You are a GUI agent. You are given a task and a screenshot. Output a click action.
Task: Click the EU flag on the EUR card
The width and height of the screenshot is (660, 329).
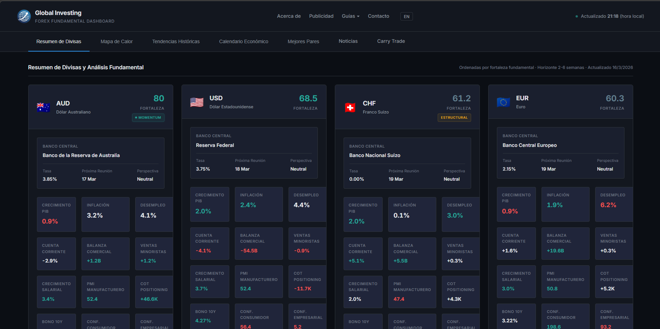point(503,102)
